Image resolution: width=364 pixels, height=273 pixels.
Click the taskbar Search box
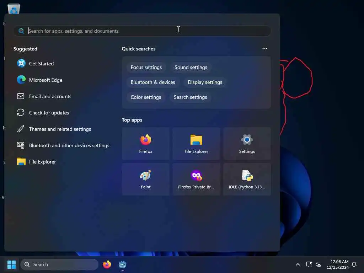59,264
